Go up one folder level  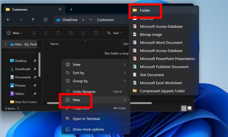click(33, 20)
